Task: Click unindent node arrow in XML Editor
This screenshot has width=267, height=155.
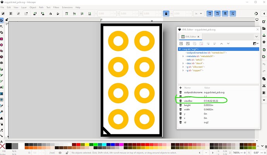Action: click(x=208, y=44)
